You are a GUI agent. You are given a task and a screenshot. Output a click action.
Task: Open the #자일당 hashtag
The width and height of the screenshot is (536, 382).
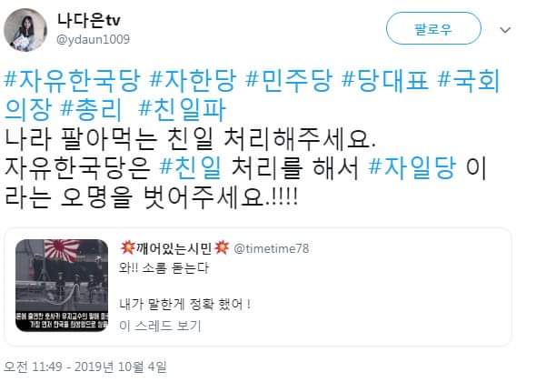click(412, 167)
